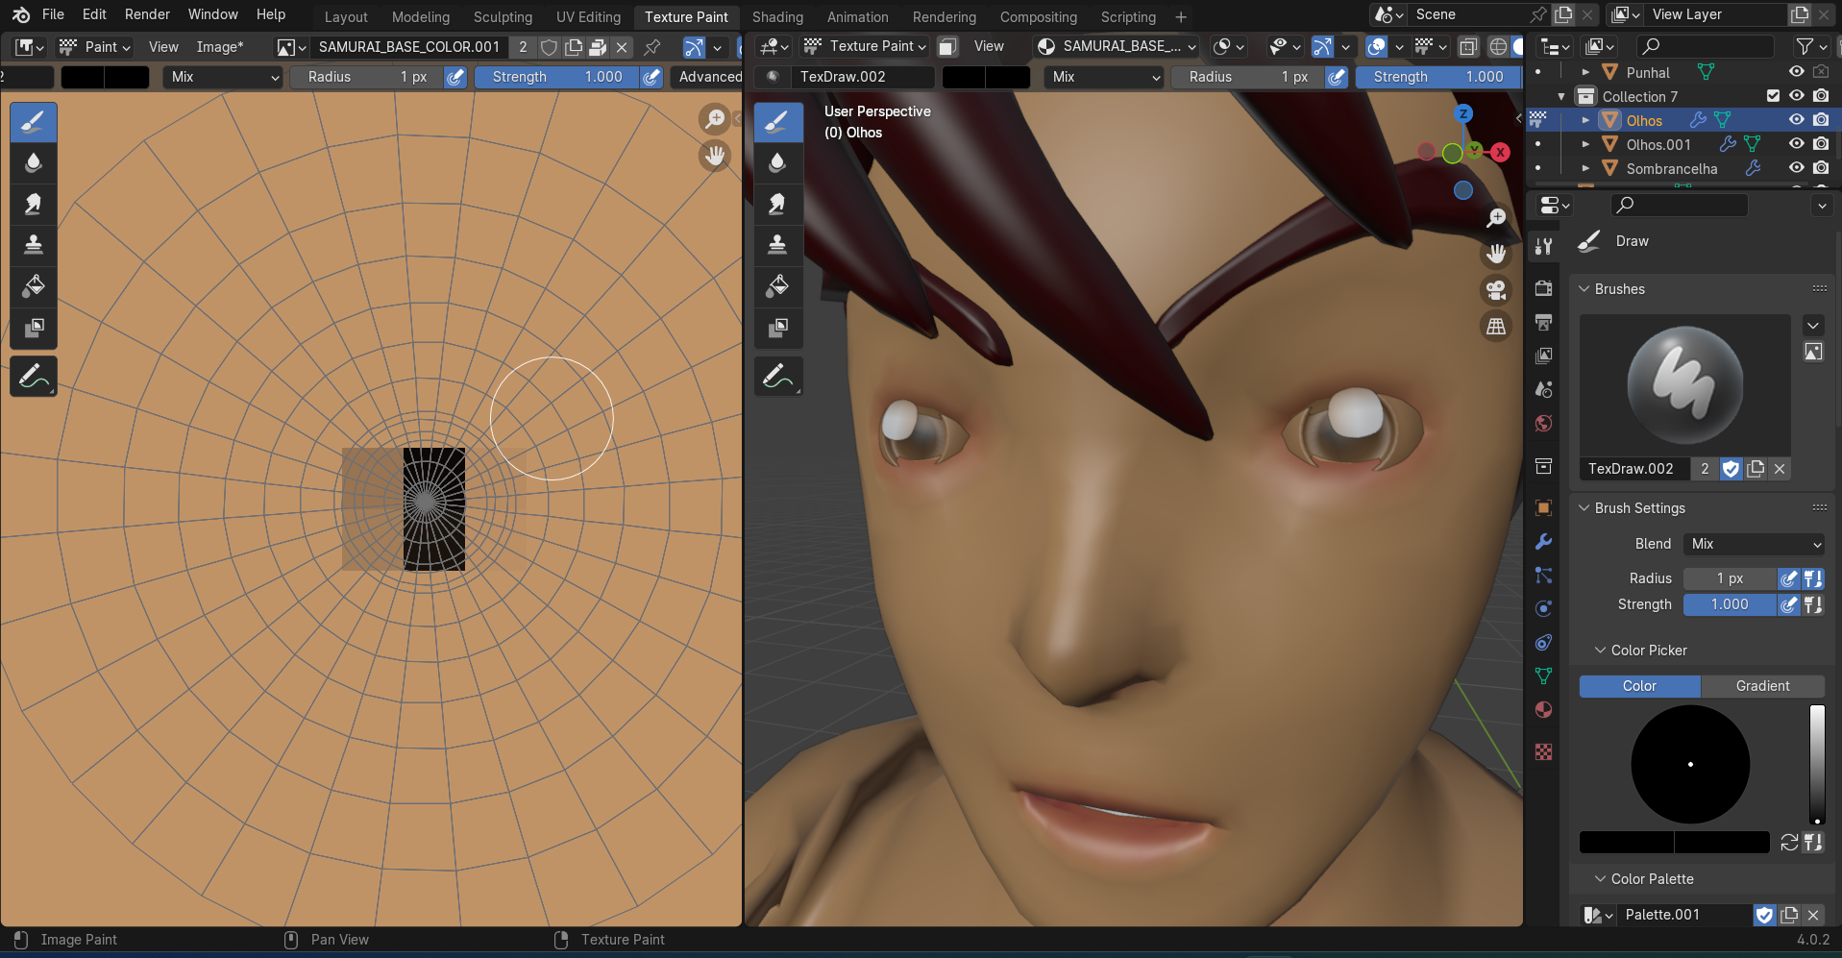The width and height of the screenshot is (1842, 958).
Task: Expand the Sombrancelha tree item
Action: click(1585, 168)
